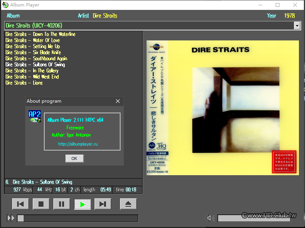Select track Setting Me Up

pyautogui.click(x=33, y=46)
